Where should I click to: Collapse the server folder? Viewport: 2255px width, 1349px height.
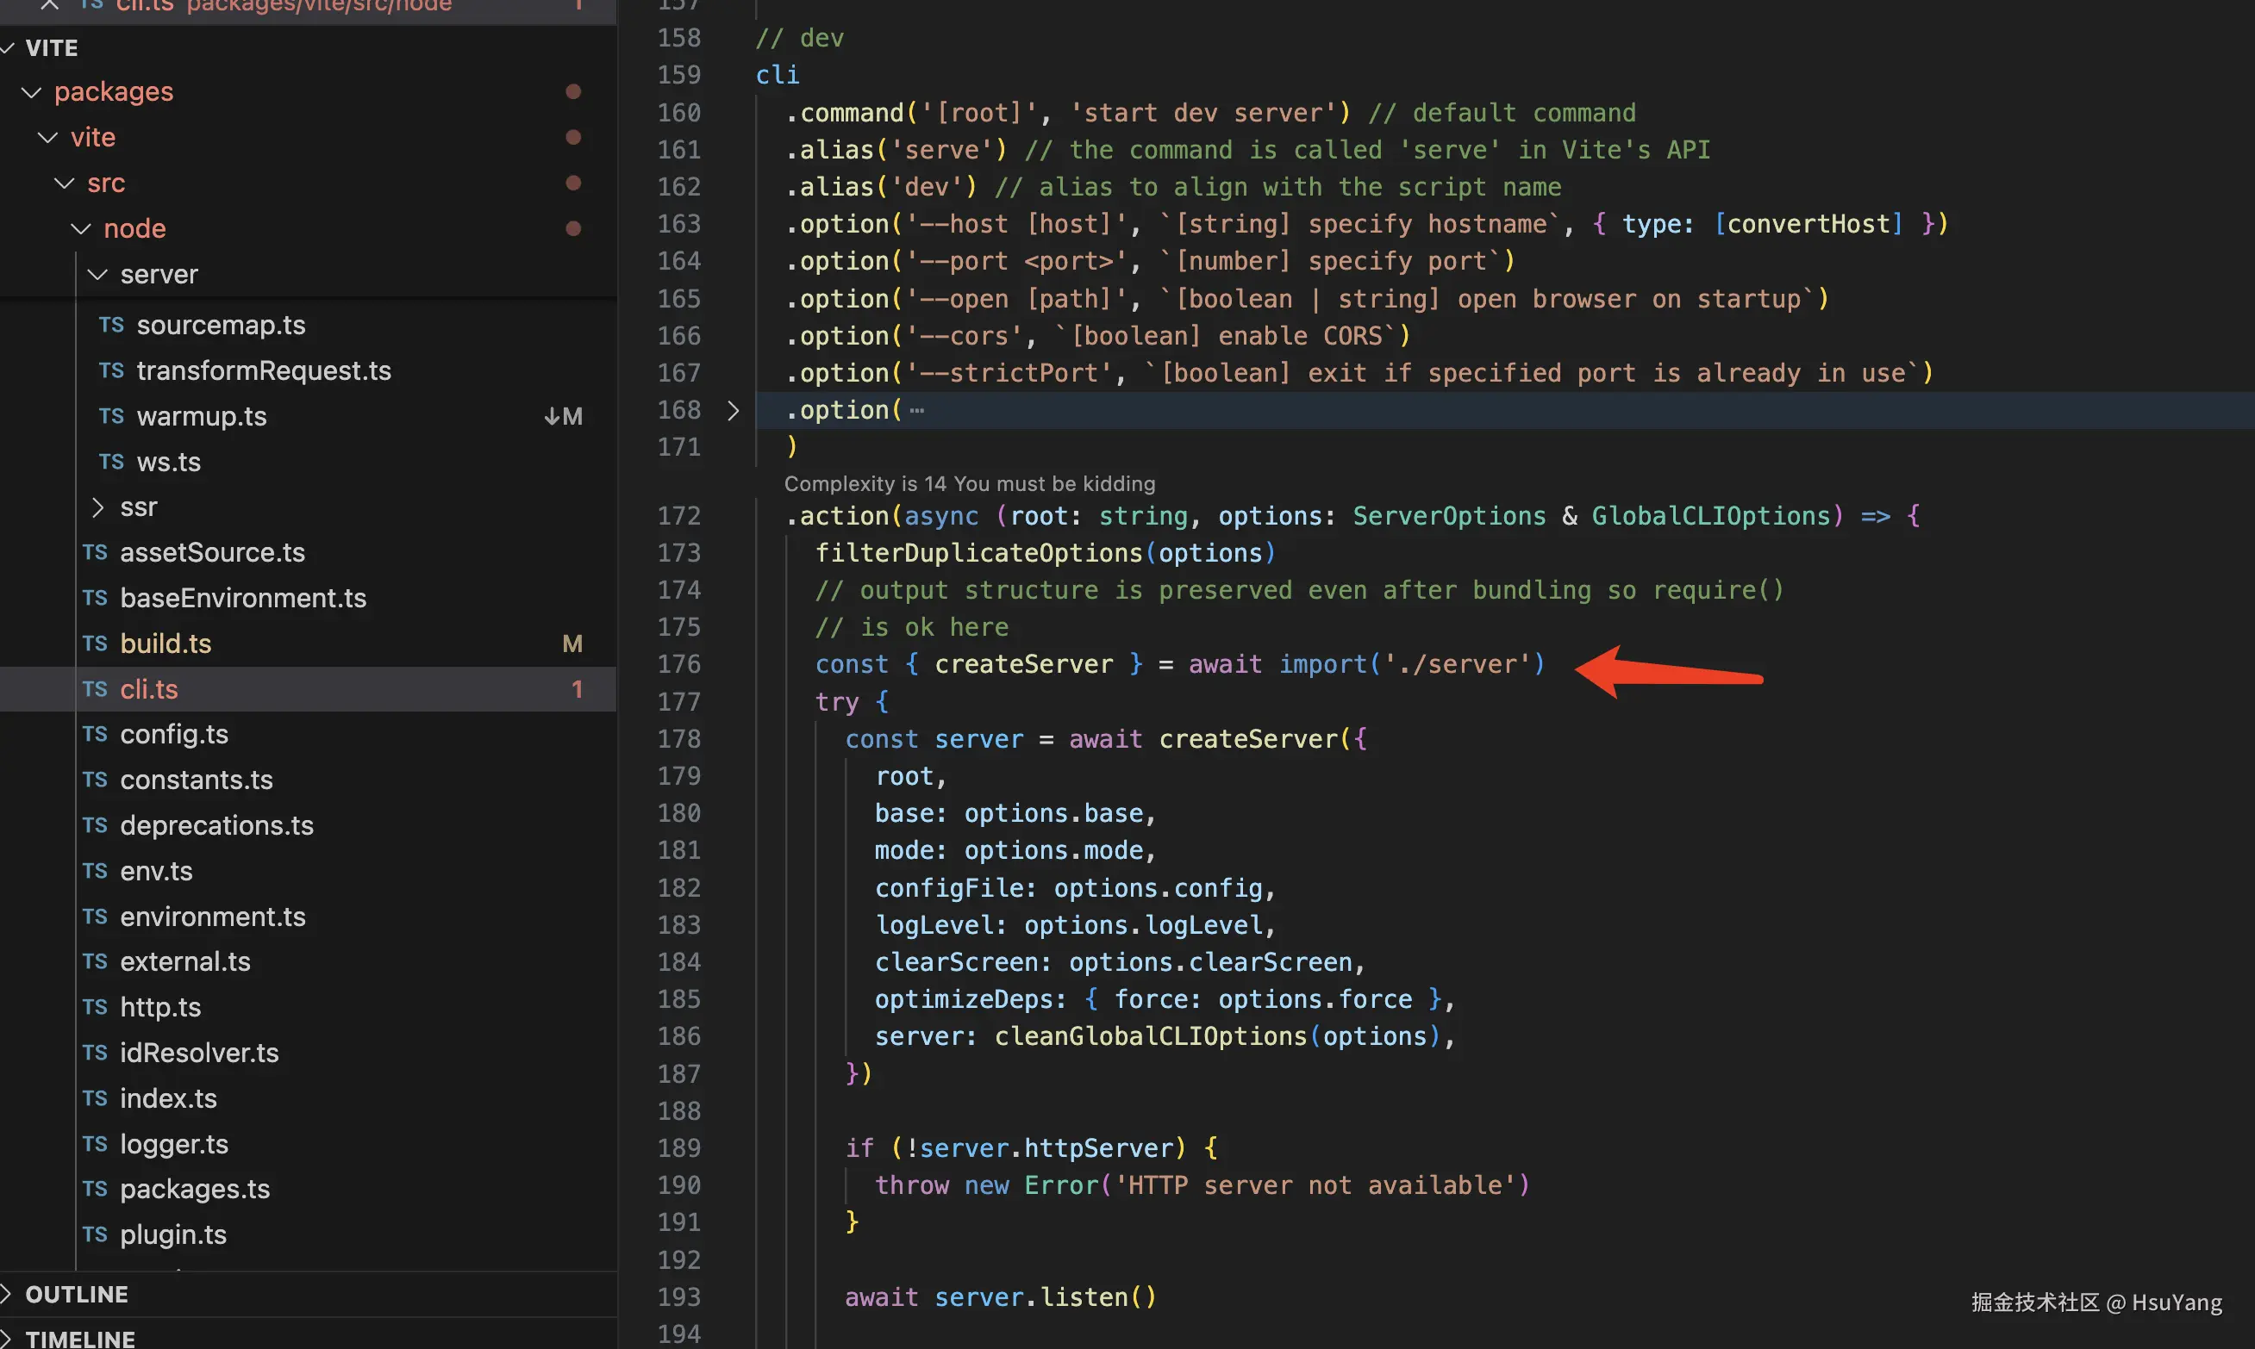(x=97, y=275)
